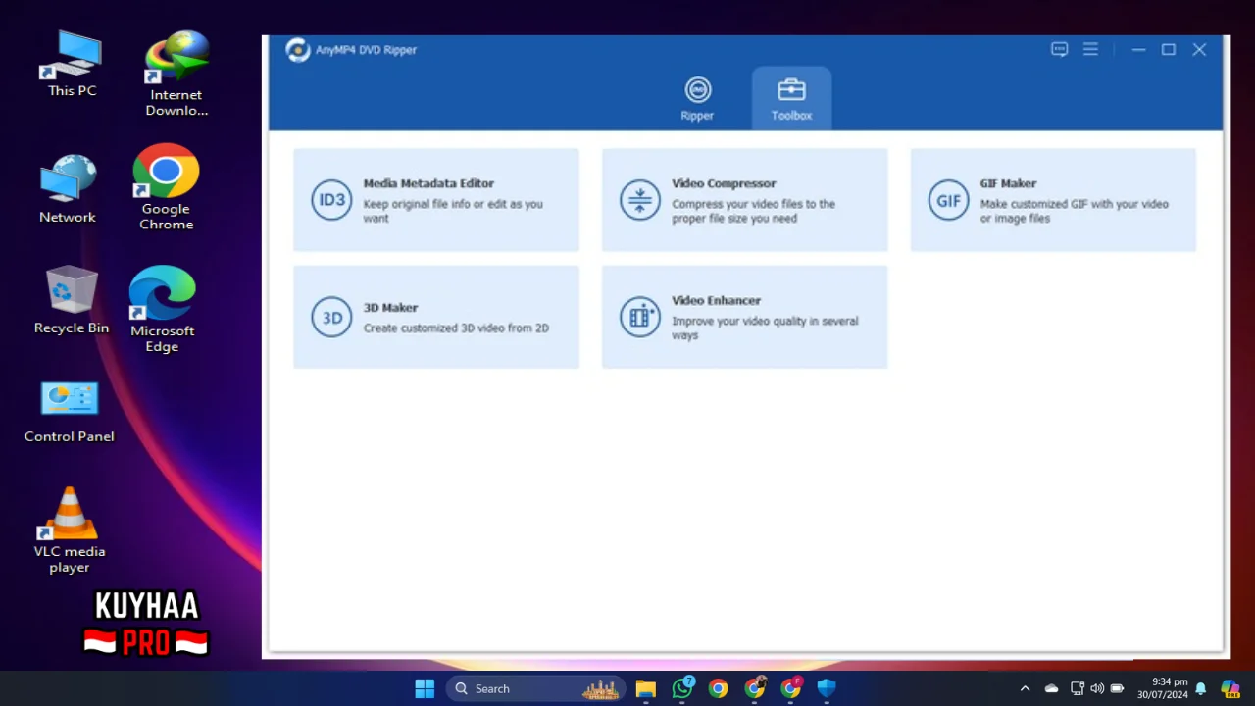1255x706 pixels.
Task: Open the volume tray icon
Action: pyautogui.click(x=1097, y=688)
